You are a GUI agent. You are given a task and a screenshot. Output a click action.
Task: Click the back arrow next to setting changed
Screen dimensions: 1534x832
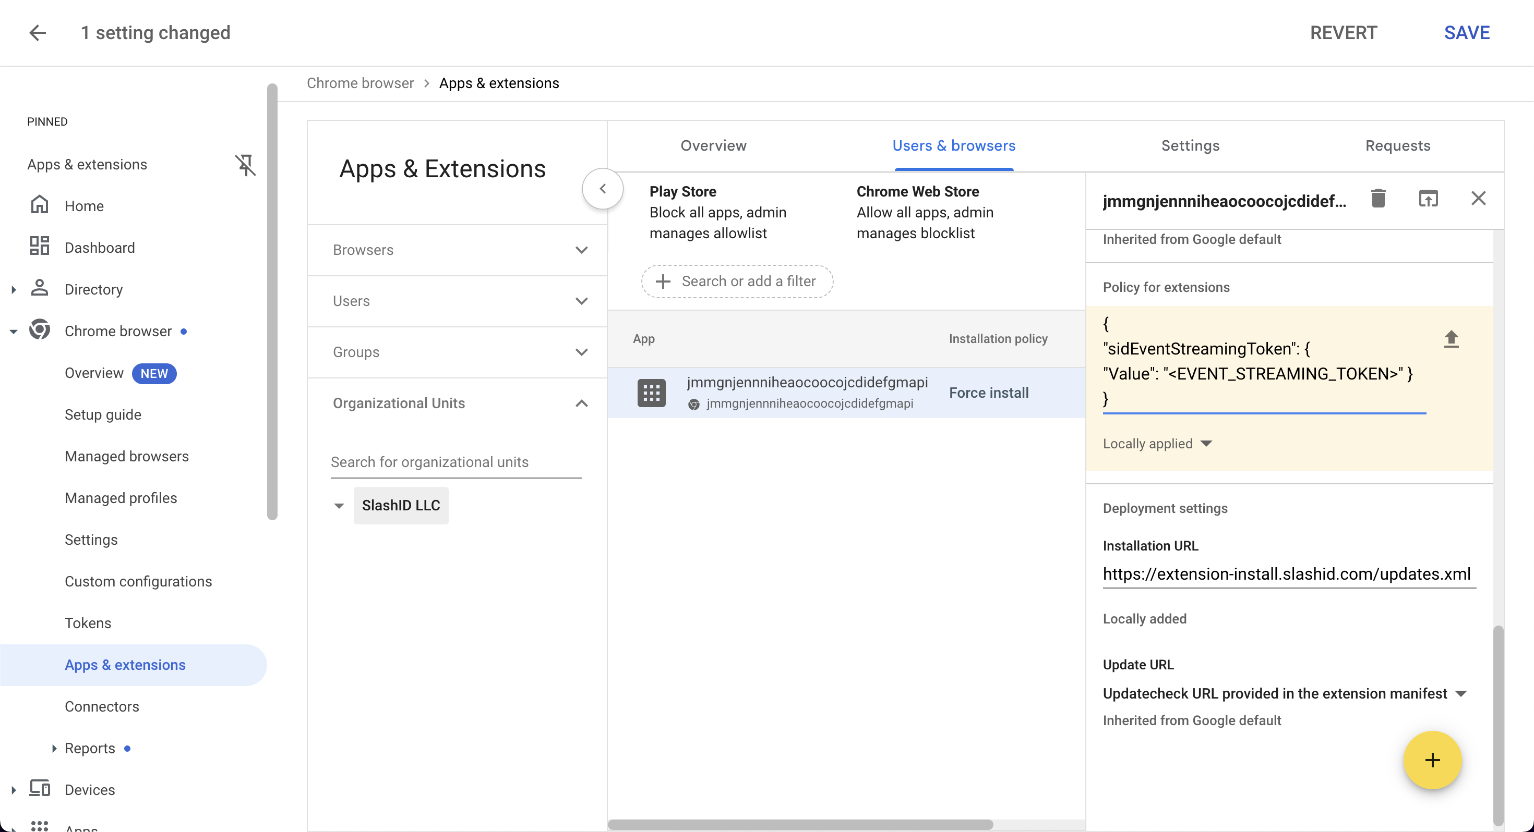[38, 33]
